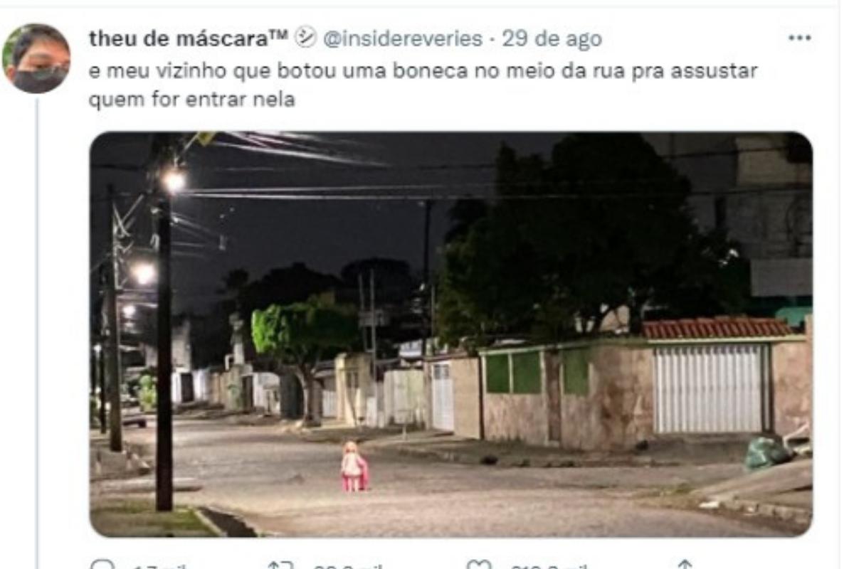This screenshot has width=854, height=569.
Task: Click the like count beside the heart
Action: (x=549, y=567)
